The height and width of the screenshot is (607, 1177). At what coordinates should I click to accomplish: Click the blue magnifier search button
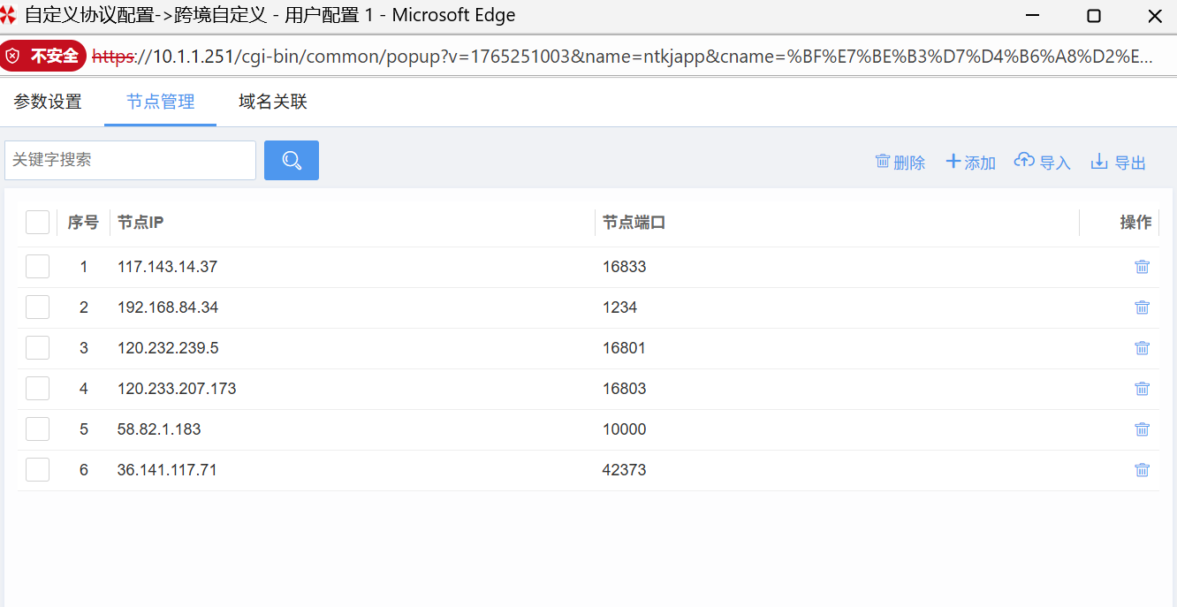pos(291,160)
